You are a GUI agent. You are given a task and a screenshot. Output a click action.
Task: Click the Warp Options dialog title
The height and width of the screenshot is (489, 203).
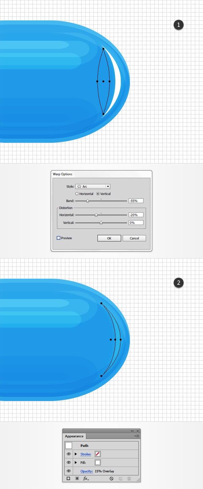63,174
